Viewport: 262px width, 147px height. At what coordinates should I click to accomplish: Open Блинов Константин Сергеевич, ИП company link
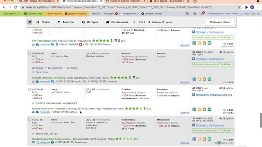click(x=52, y=109)
